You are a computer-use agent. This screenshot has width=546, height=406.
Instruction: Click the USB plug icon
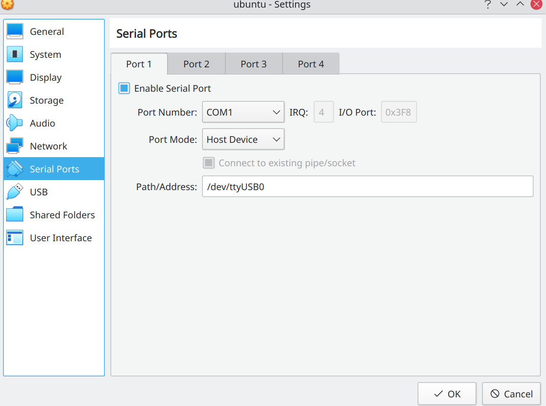[15, 192]
